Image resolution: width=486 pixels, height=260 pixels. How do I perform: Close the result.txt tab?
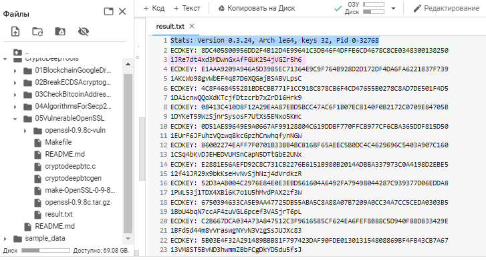click(192, 26)
